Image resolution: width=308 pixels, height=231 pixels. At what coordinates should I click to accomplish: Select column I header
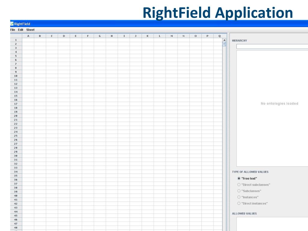click(124, 36)
